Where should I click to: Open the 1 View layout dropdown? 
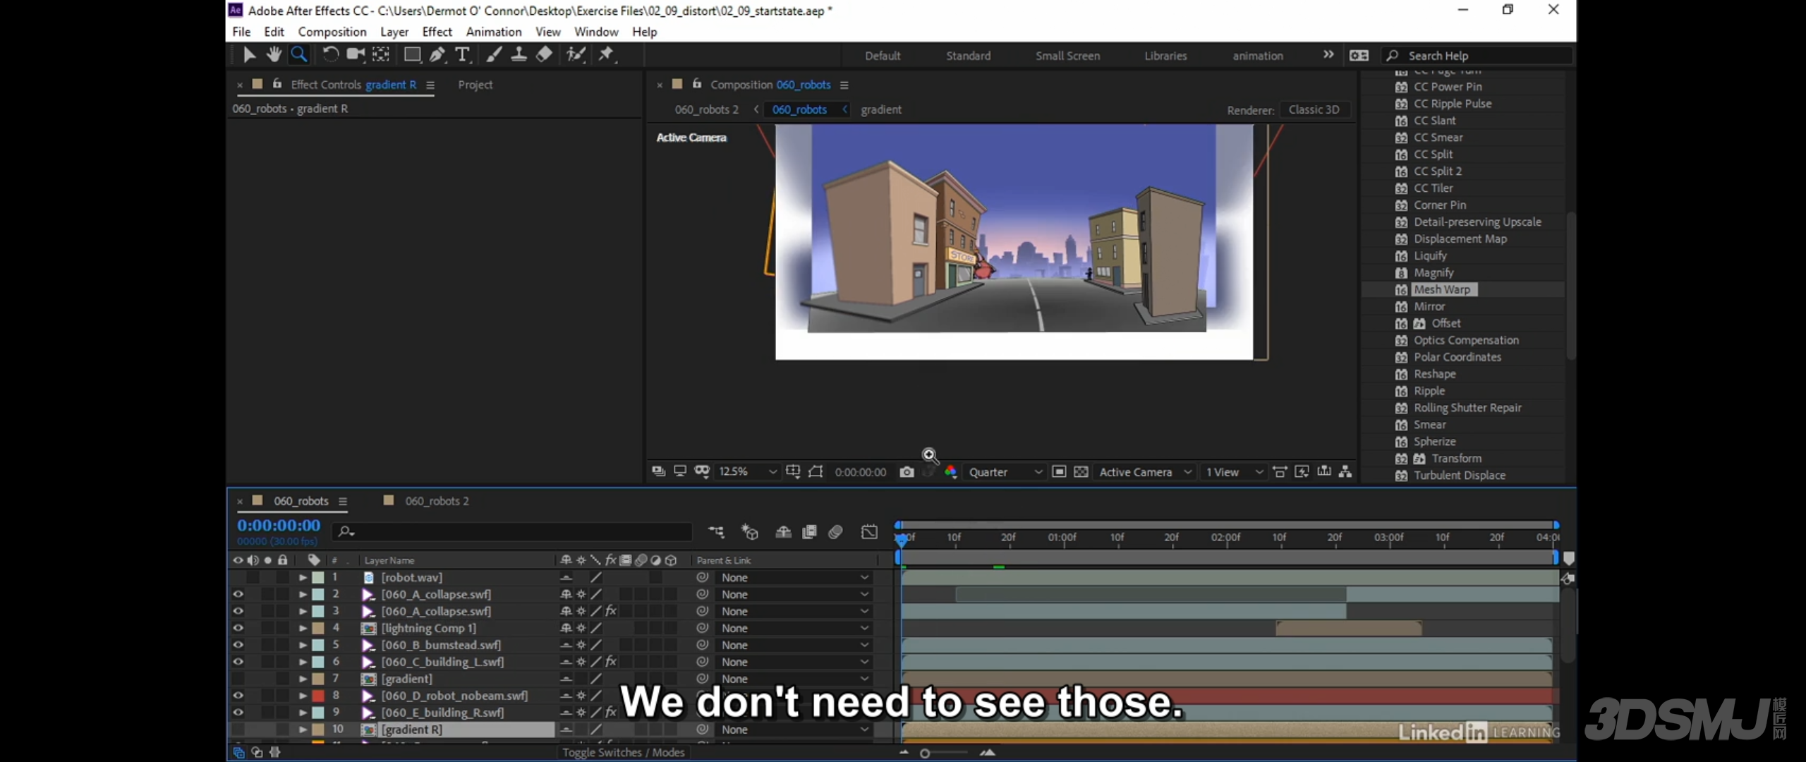pos(1234,472)
